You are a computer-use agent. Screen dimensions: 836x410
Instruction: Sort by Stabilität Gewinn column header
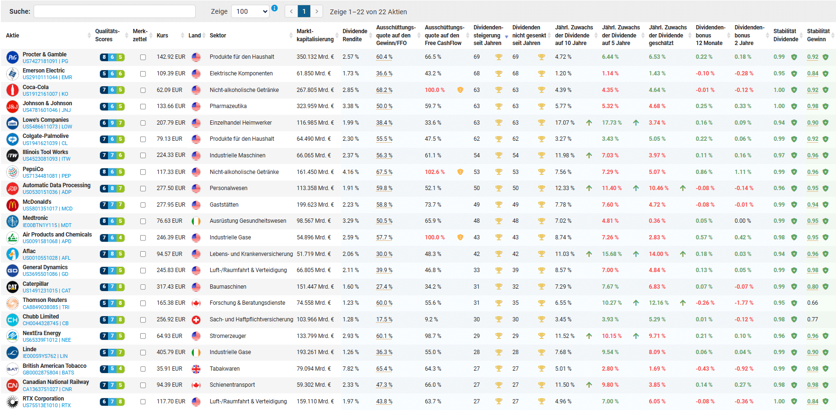[818, 36]
